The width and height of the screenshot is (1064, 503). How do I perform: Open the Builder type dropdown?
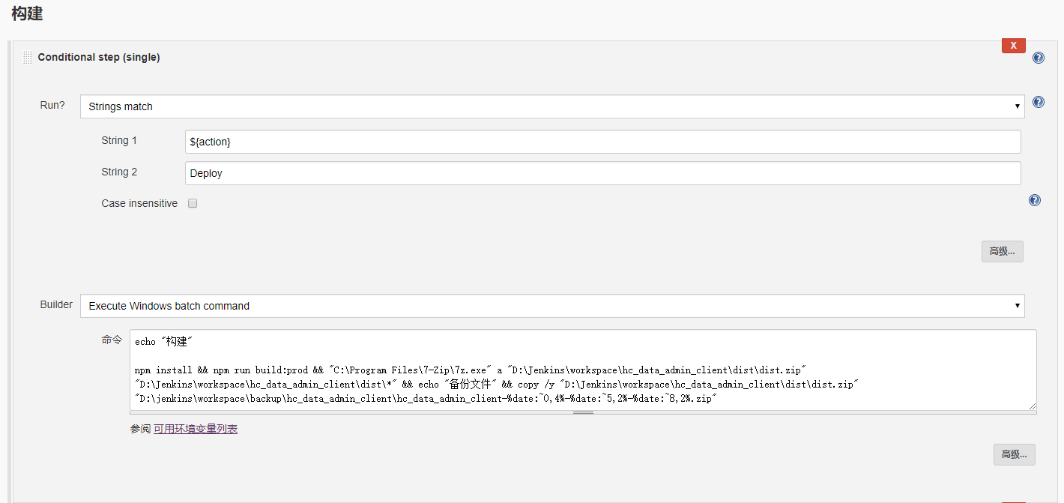551,306
